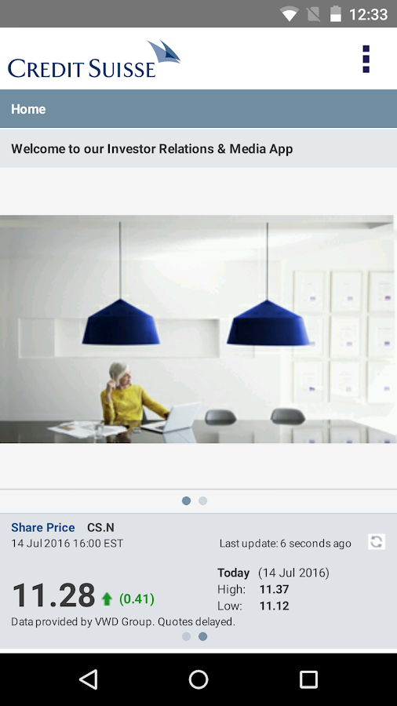
Task: Open the three-dot overflow menu
Action: click(x=366, y=59)
